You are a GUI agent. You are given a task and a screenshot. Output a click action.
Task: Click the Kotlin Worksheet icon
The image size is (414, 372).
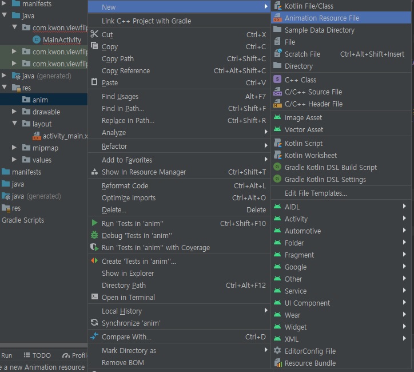[277, 155]
